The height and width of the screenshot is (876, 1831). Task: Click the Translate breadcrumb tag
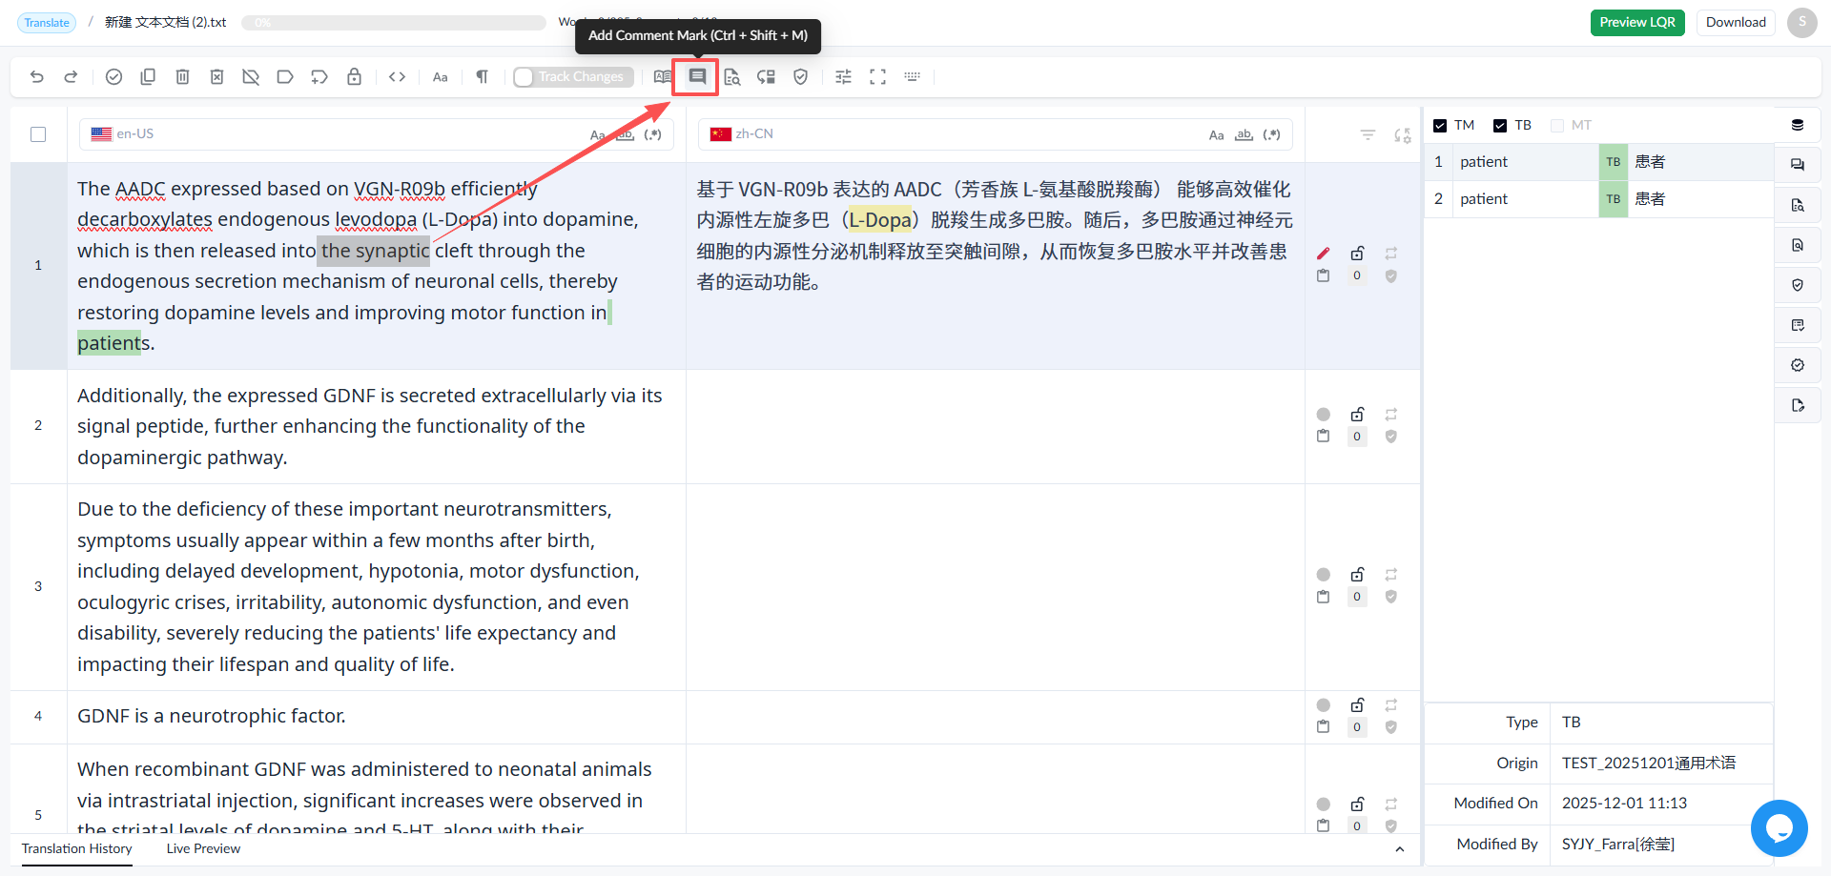point(47,23)
